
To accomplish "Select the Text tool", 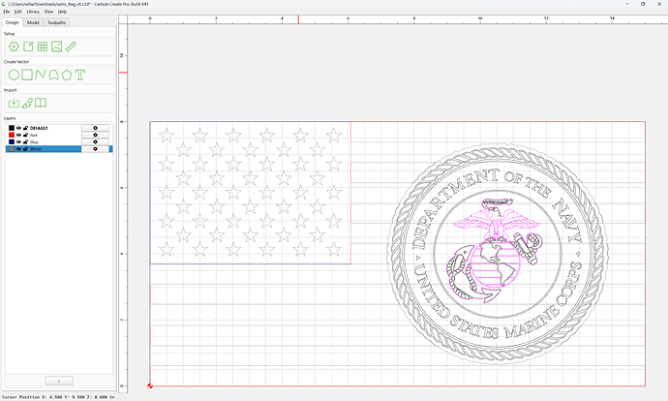I will coord(80,75).
